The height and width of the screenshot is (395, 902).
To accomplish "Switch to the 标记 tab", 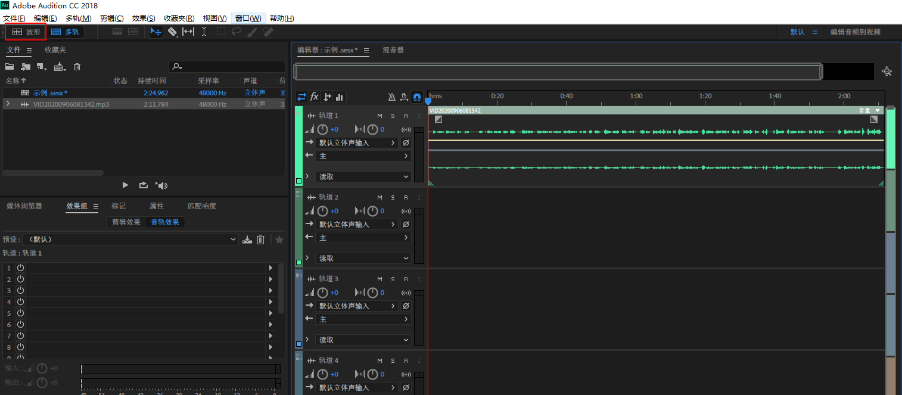I will tap(119, 206).
